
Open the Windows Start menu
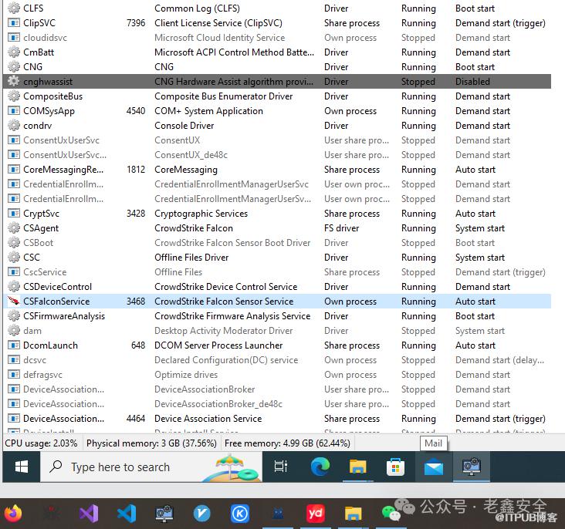click(21, 467)
